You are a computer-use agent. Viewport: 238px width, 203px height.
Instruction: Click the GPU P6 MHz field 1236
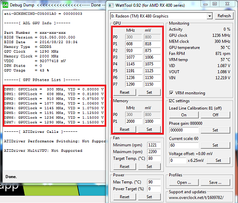point(134,78)
